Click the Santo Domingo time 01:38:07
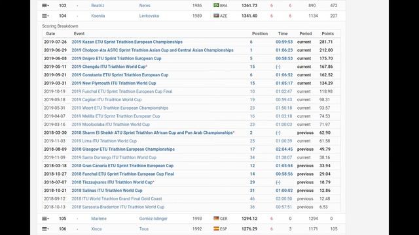The height and width of the screenshot is (235, 419). click(x=284, y=158)
